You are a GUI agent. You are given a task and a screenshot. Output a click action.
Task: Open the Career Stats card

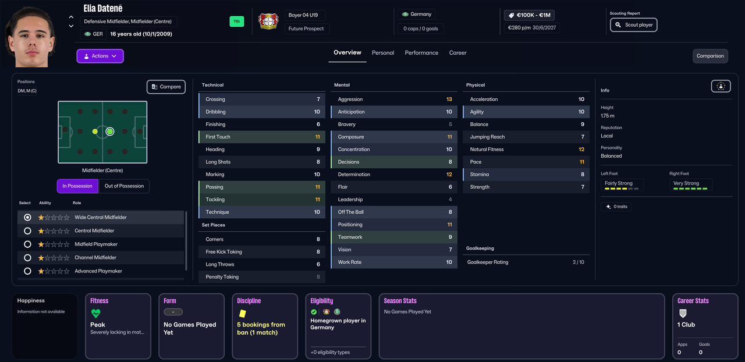tap(705, 326)
